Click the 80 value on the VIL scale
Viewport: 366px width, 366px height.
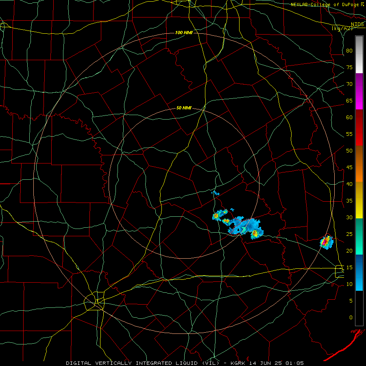pos(349,51)
